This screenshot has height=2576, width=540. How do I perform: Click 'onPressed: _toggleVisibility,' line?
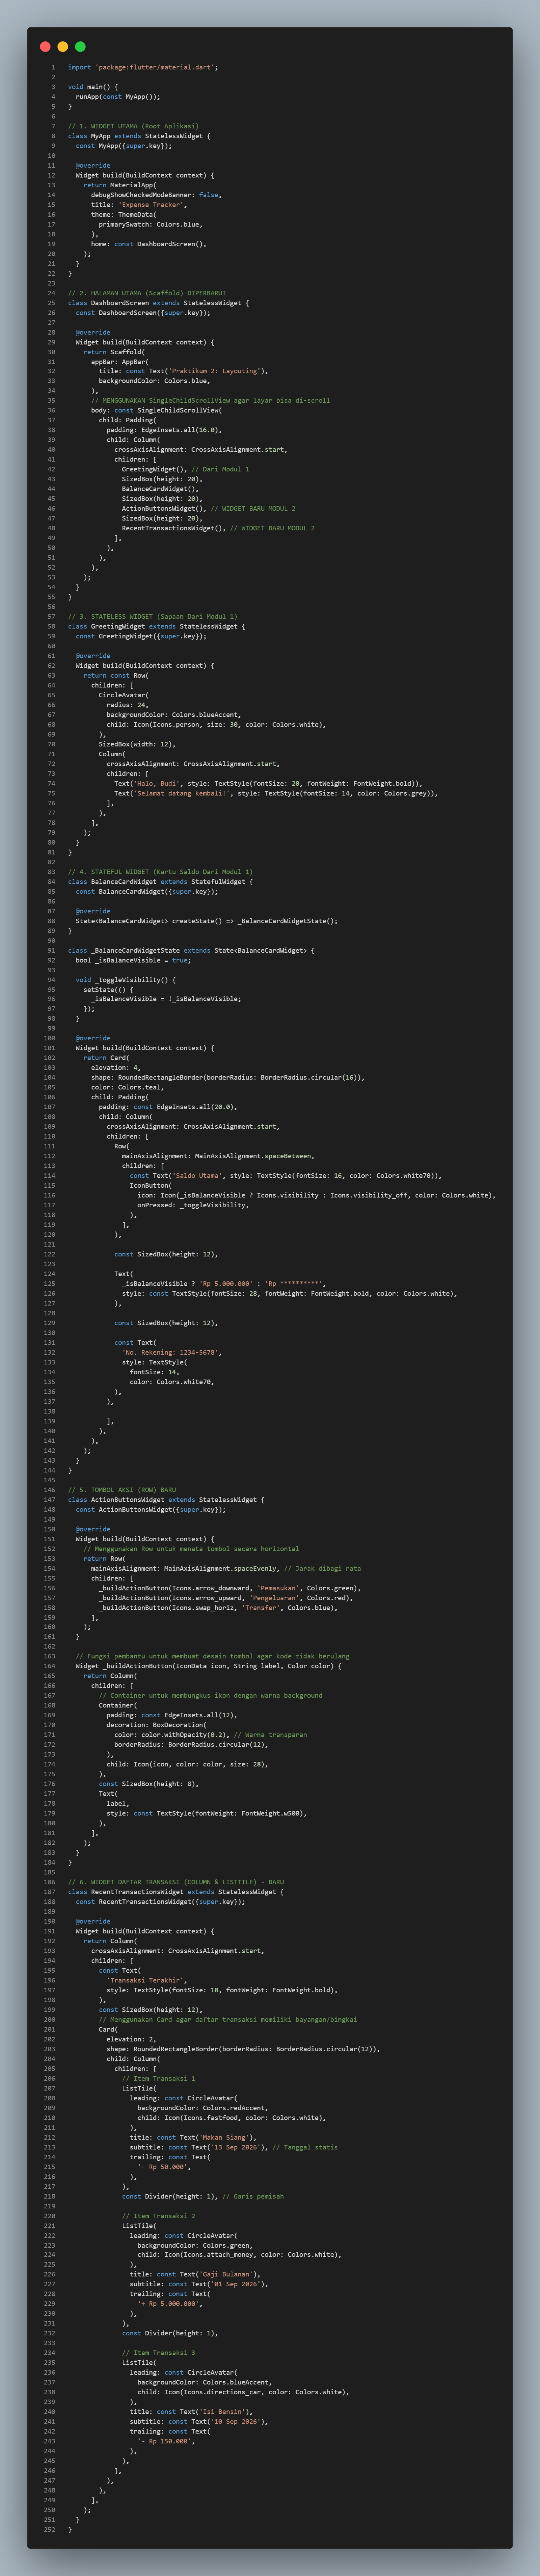click(193, 1205)
